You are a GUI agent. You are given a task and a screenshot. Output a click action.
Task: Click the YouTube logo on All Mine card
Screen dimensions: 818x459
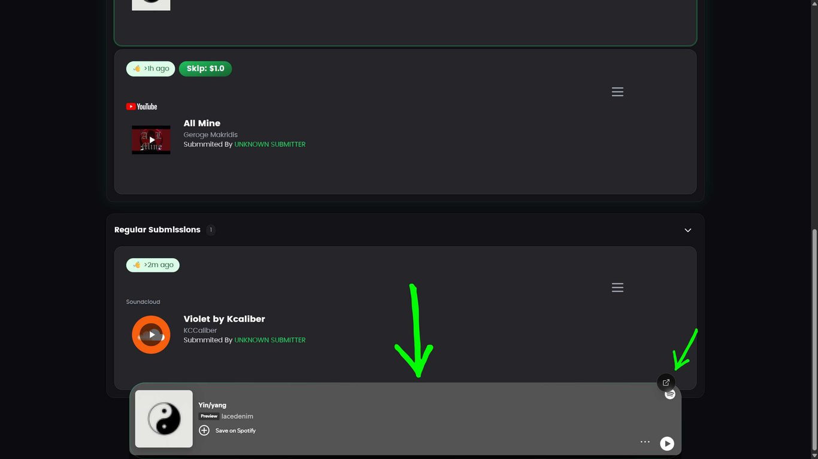[142, 106]
